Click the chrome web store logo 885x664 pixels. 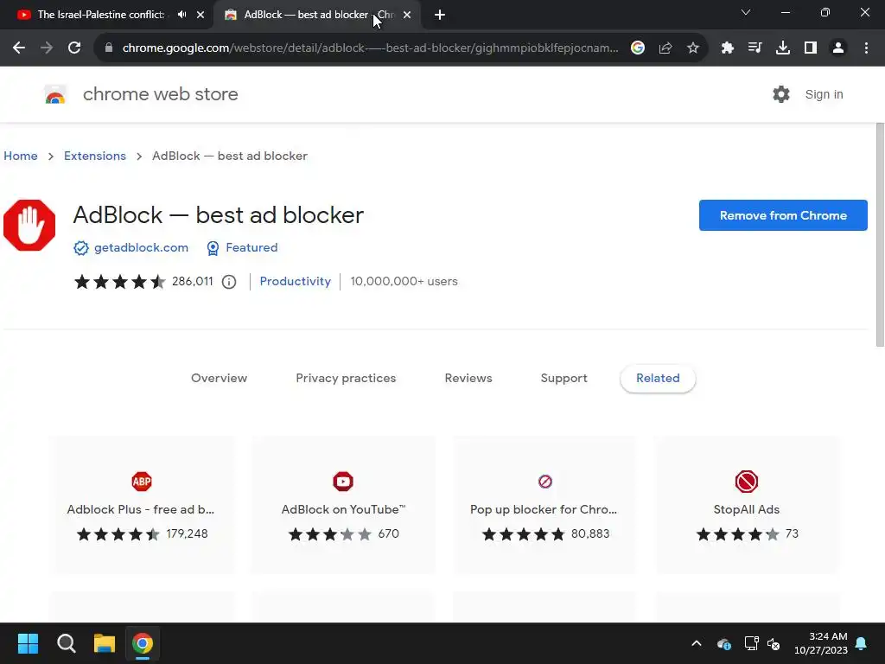point(55,94)
